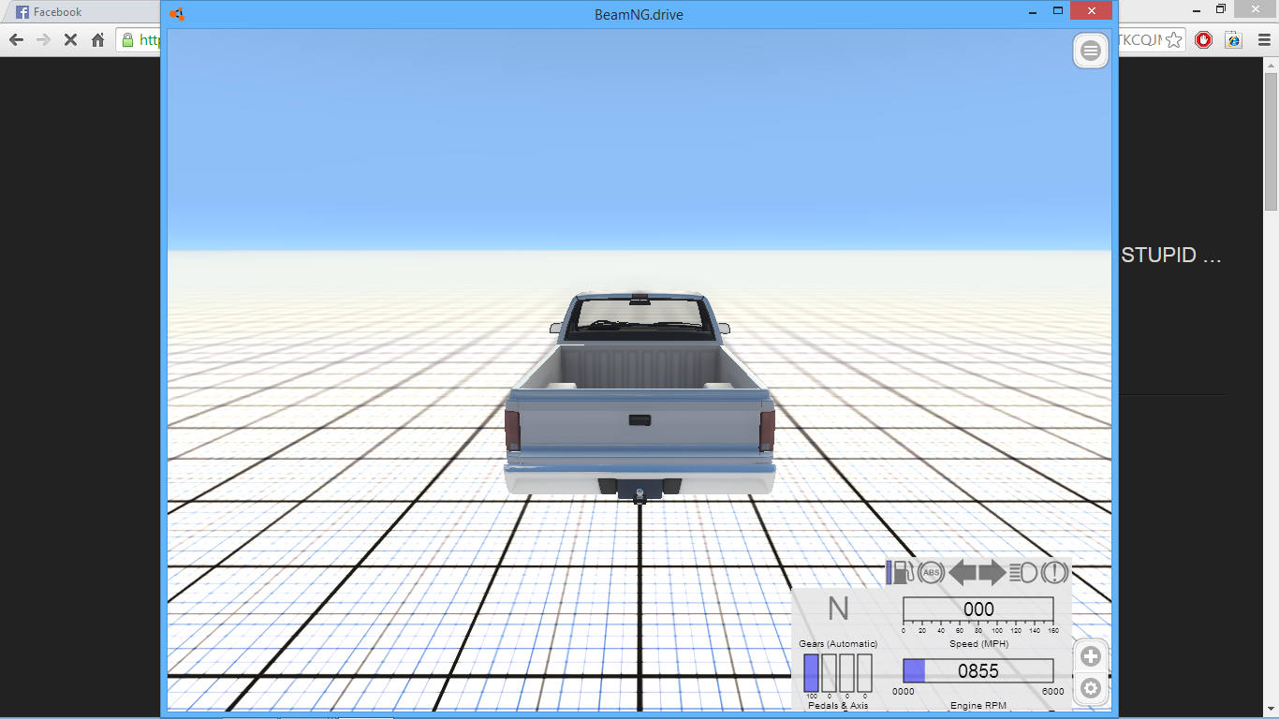
Task: Click the red stop-hand ad blocker extension
Action: (1204, 40)
